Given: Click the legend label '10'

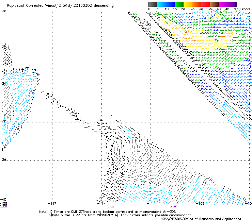Looking at the screenshot, I should (x=167, y=9).
